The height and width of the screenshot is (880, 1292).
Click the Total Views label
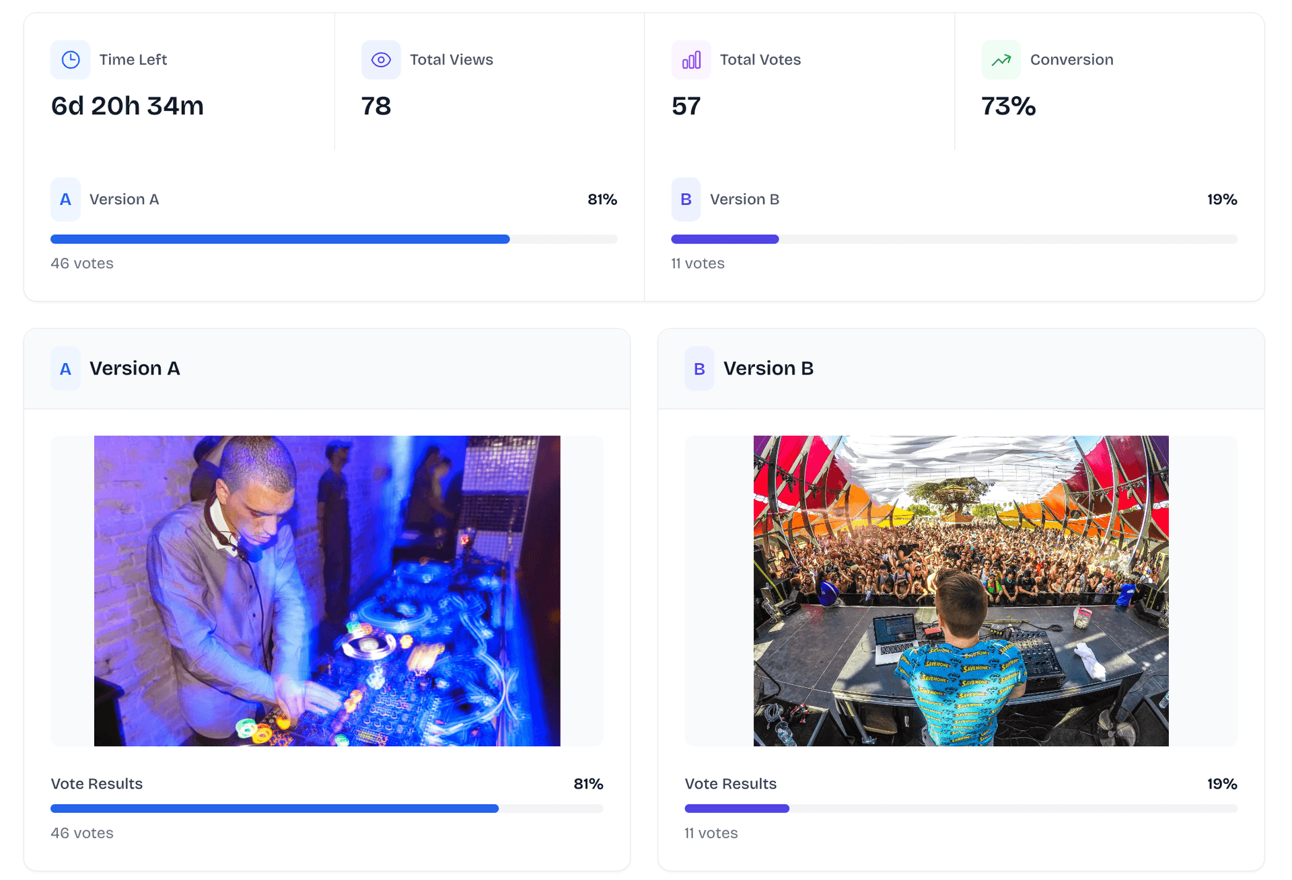pyautogui.click(x=452, y=60)
